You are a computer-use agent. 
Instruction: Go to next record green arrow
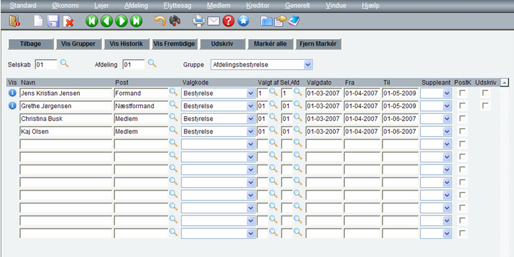(121, 21)
